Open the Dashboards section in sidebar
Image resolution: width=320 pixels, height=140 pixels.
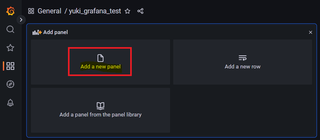(10, 66)
